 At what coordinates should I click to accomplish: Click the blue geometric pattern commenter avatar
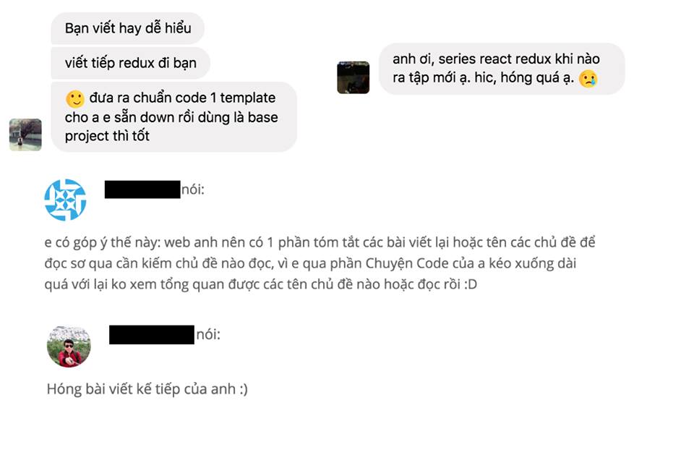point(66,200)
